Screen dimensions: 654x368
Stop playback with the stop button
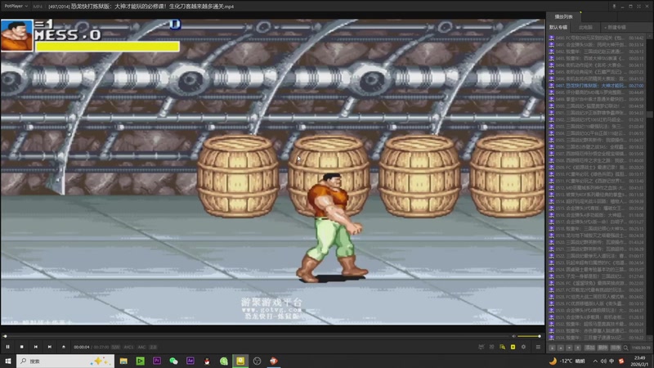22,347
